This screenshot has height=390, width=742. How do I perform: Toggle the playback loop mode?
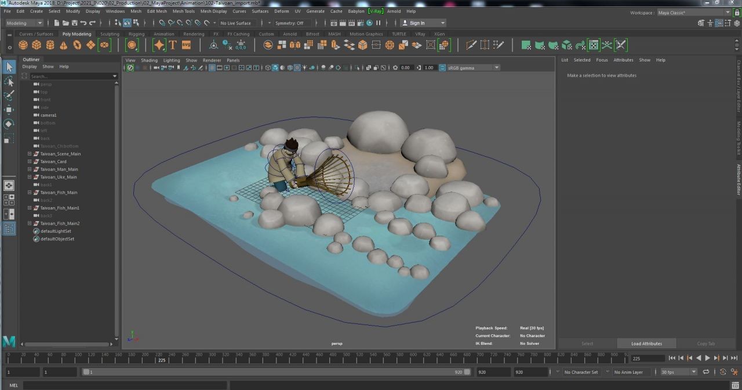pos(705,372)
